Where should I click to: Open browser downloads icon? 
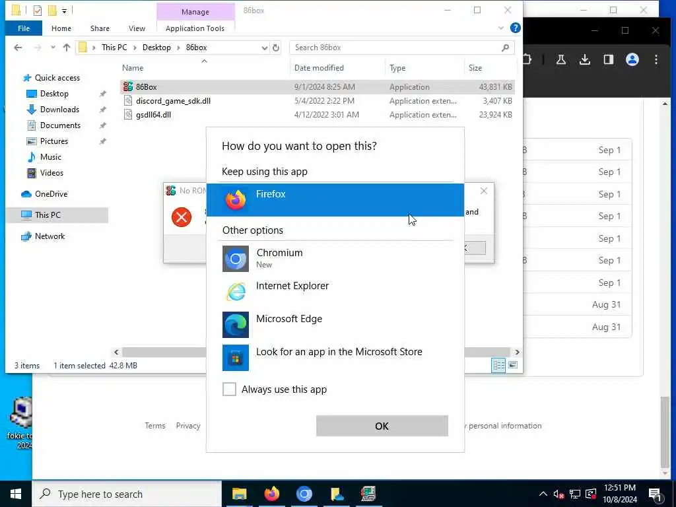[585, 59]
